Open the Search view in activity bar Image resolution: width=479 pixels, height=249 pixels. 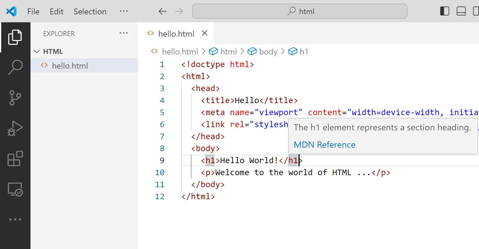tap(15, 67)
